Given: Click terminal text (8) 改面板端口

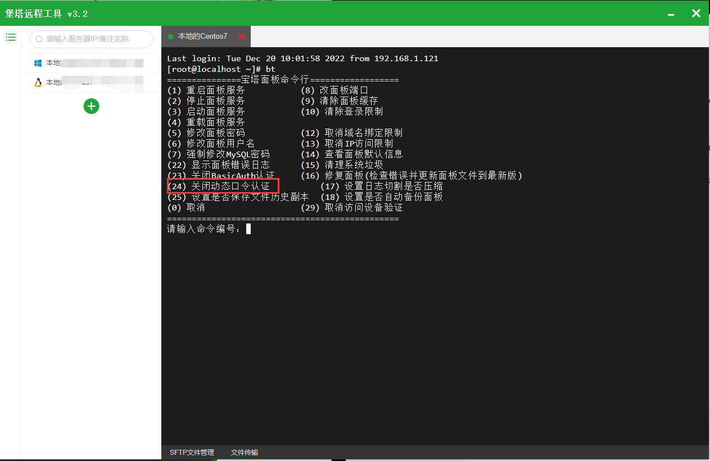Looking at the screenshot, I should 334,90.
